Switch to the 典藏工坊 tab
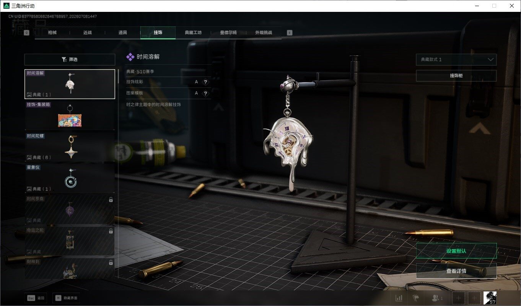521x306 pixels. click(x=193, y=33)
